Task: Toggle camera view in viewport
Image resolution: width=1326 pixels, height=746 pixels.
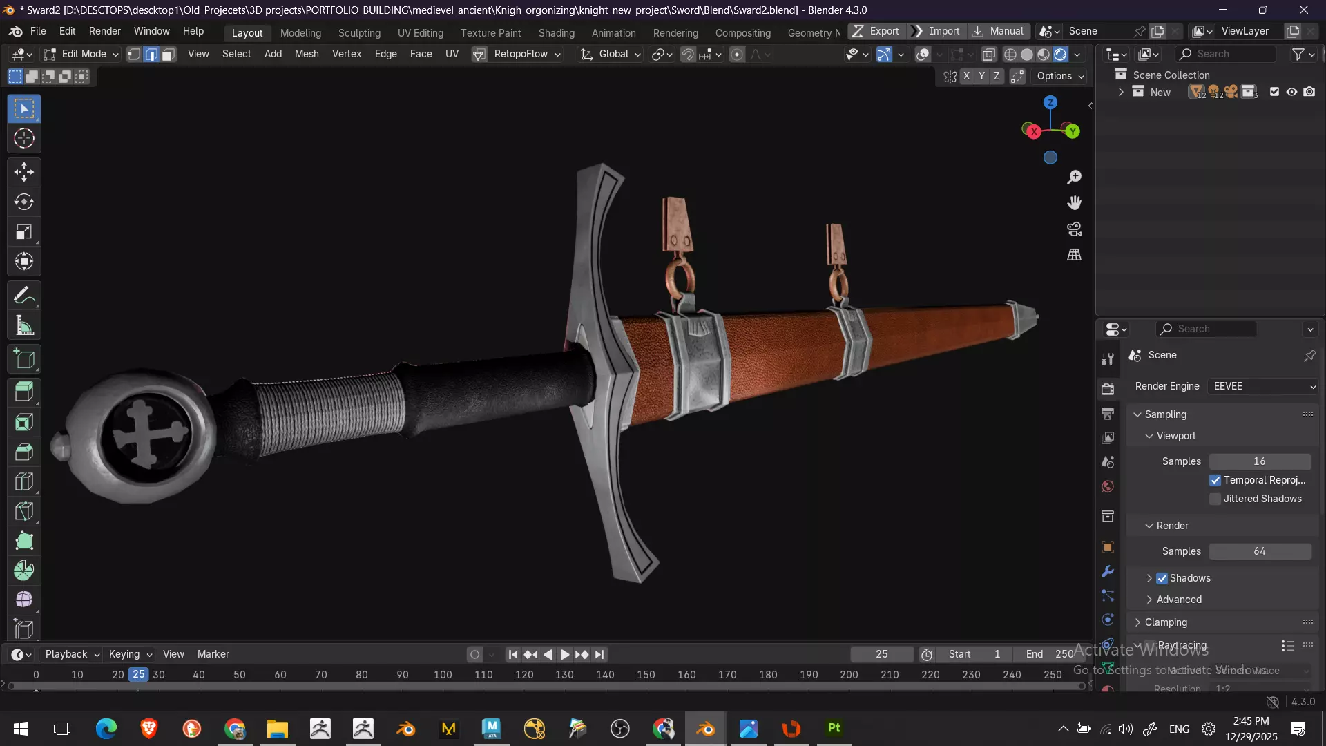Action: click(x=1074, y=229)
